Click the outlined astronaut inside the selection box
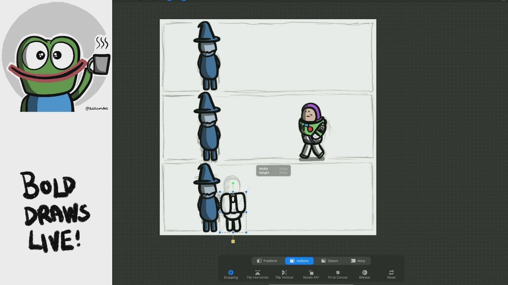508x285 pixels. pyautogui.click(x=233, y=212)
